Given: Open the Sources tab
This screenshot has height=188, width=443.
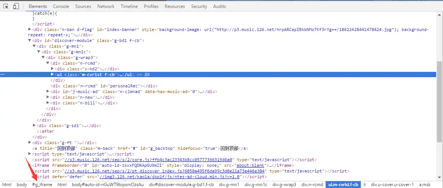Looking at the screenshot, I should point(83,6).
